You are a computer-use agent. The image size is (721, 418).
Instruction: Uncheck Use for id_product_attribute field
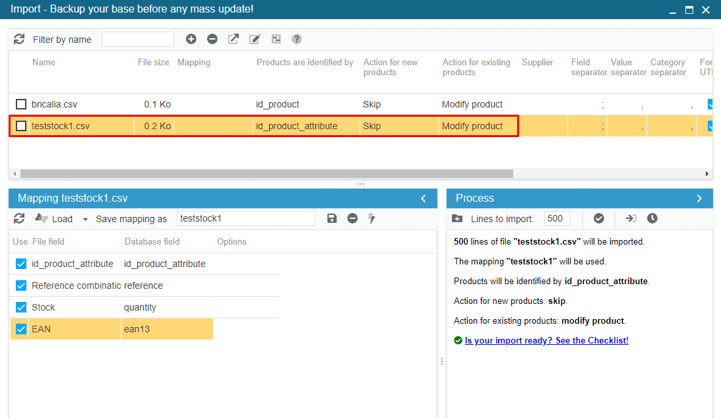pos(21,264)
